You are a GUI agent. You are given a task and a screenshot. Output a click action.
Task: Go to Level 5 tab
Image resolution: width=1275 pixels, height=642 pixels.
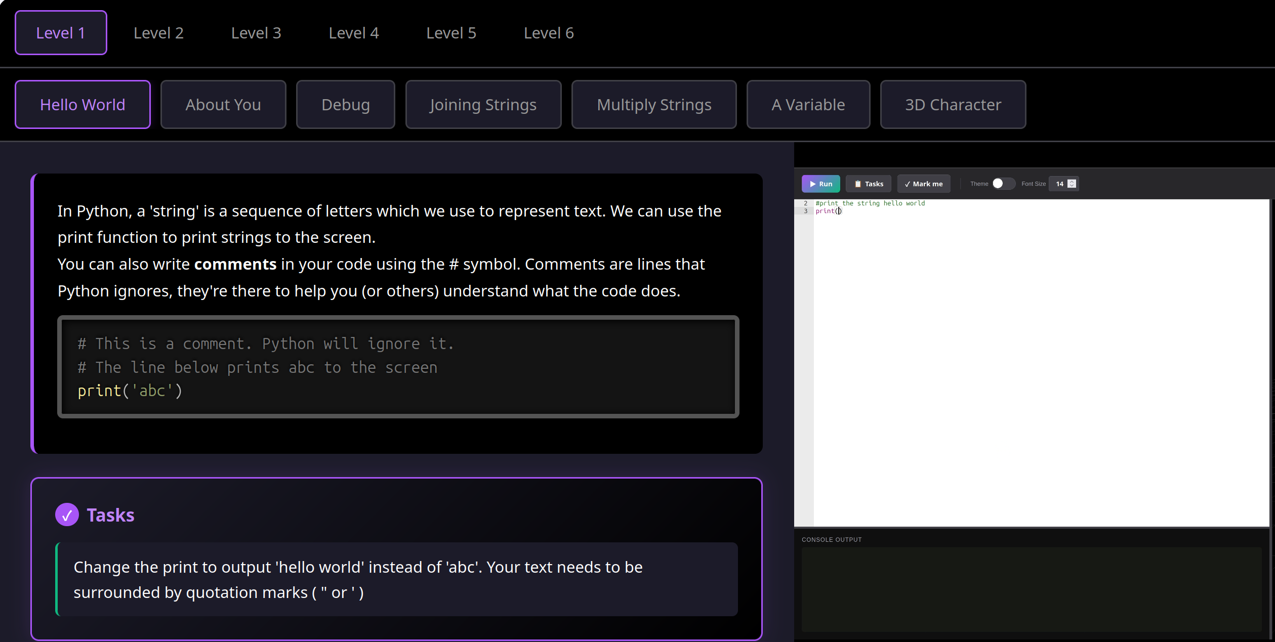451,33
